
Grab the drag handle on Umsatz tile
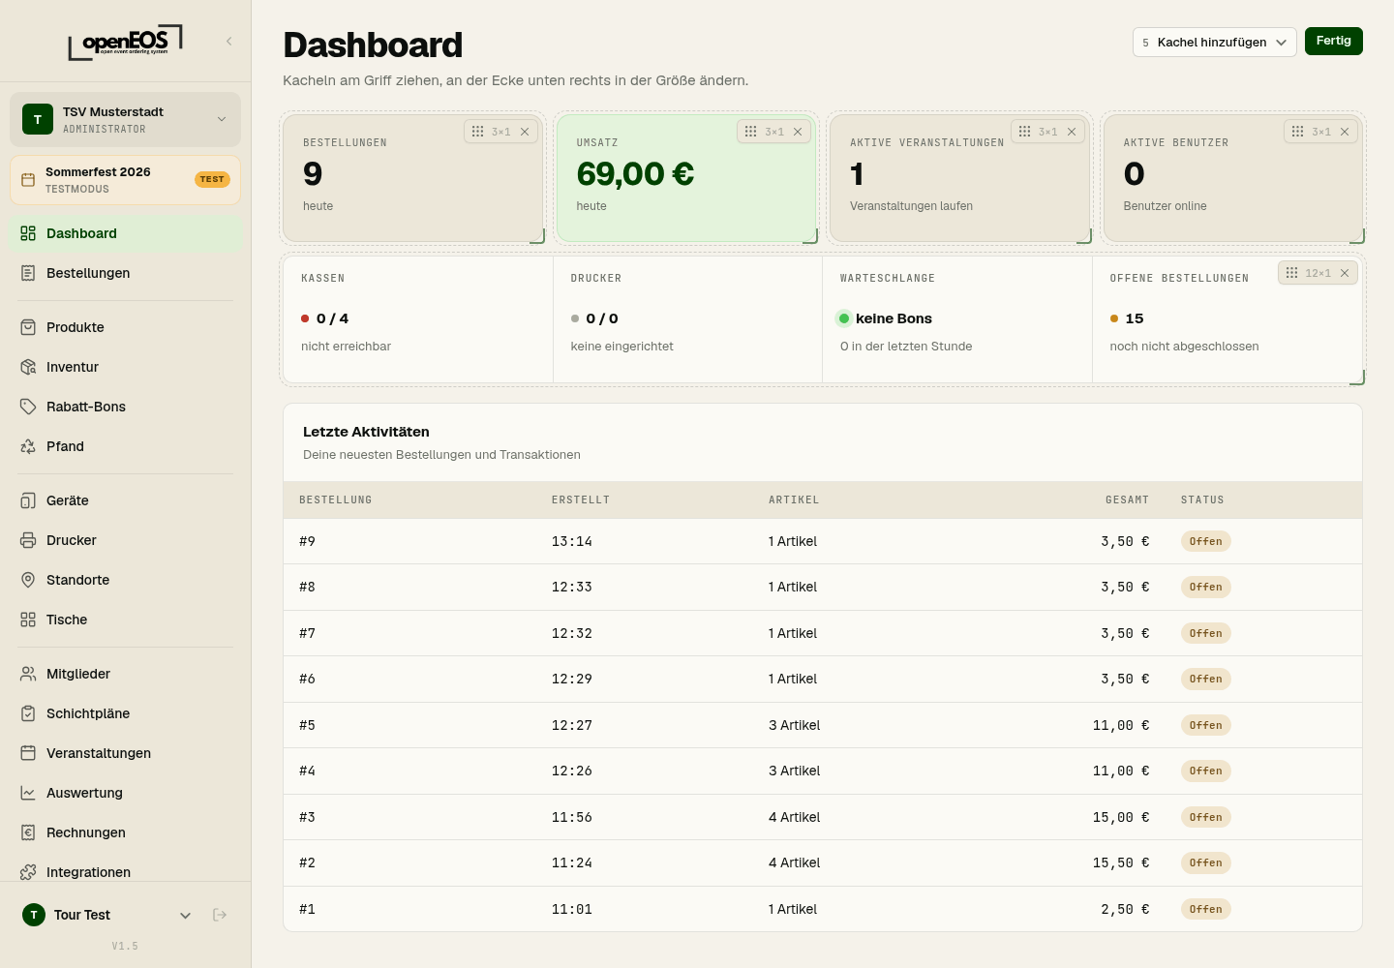(x=750, y=132)
